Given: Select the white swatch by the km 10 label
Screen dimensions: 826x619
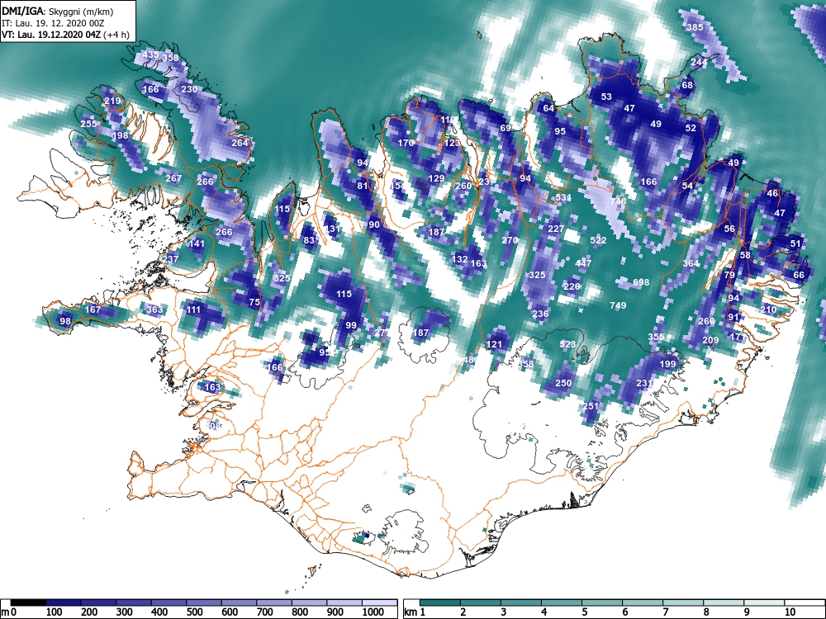Looking at the screenshot, I should click(x=805, y=602).
